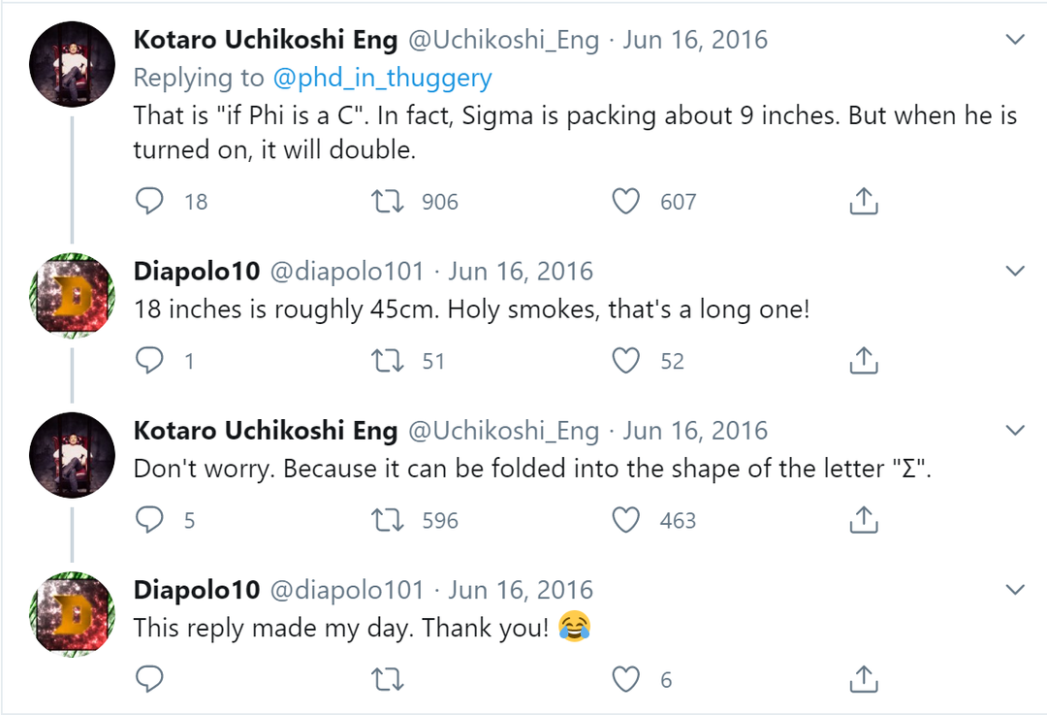Screen dimensions: 1047x715
Task: Expand options menu on 45cm Diapolo10 tweet
Action: click(1015, 272)
